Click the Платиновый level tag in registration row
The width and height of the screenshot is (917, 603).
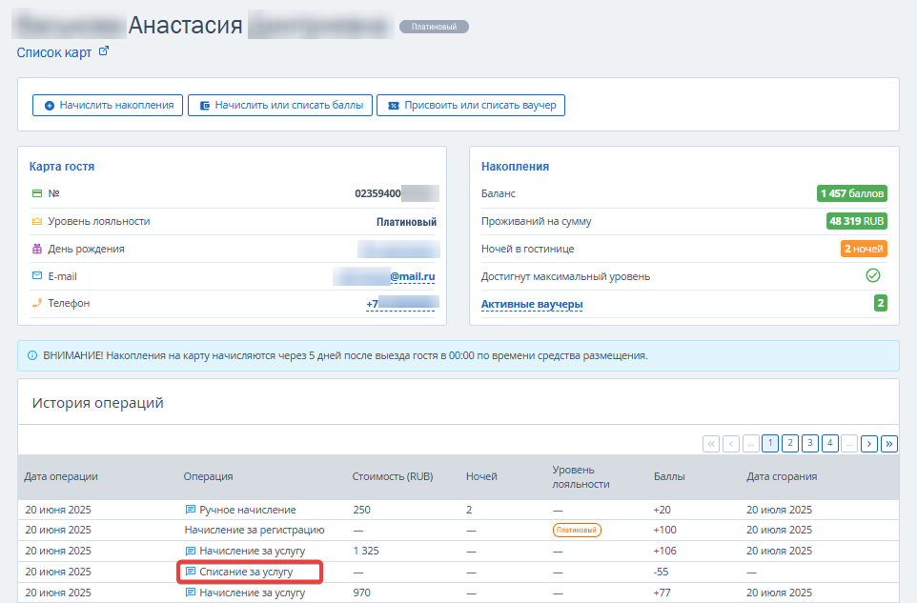[x=577, y=530]
